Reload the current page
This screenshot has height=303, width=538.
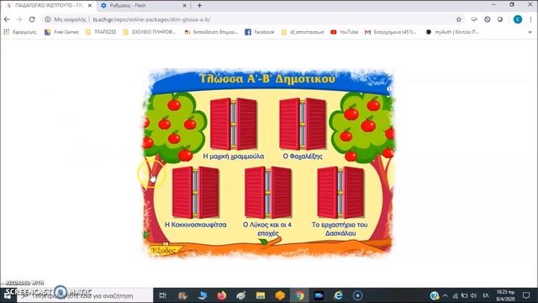pyautogui.click(x=32, y=19)
